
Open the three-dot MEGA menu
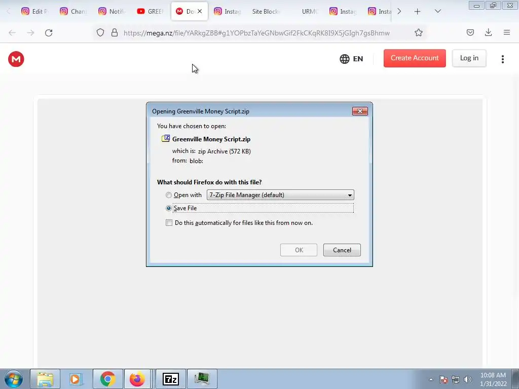point(502,59)
